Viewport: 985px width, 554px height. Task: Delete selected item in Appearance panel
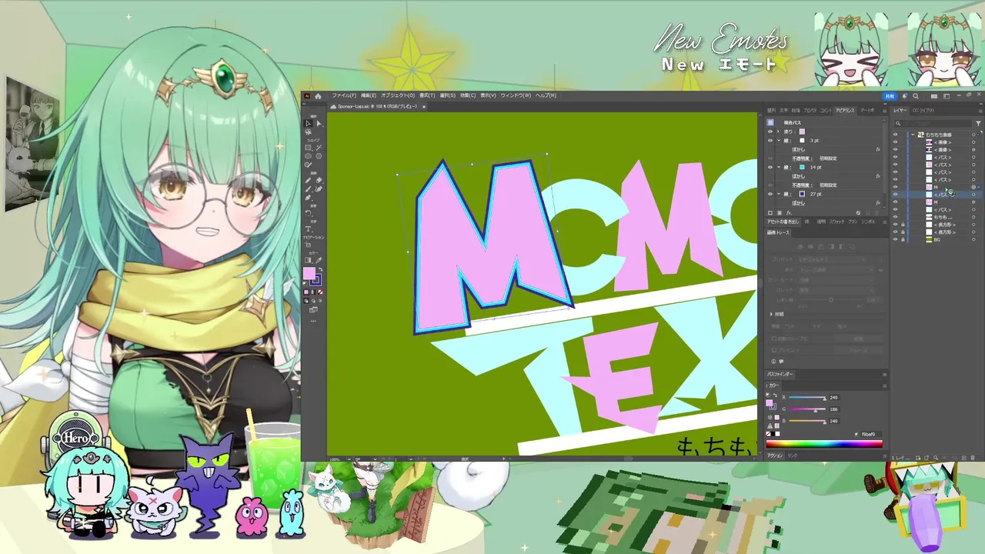(x=876, y=213)
